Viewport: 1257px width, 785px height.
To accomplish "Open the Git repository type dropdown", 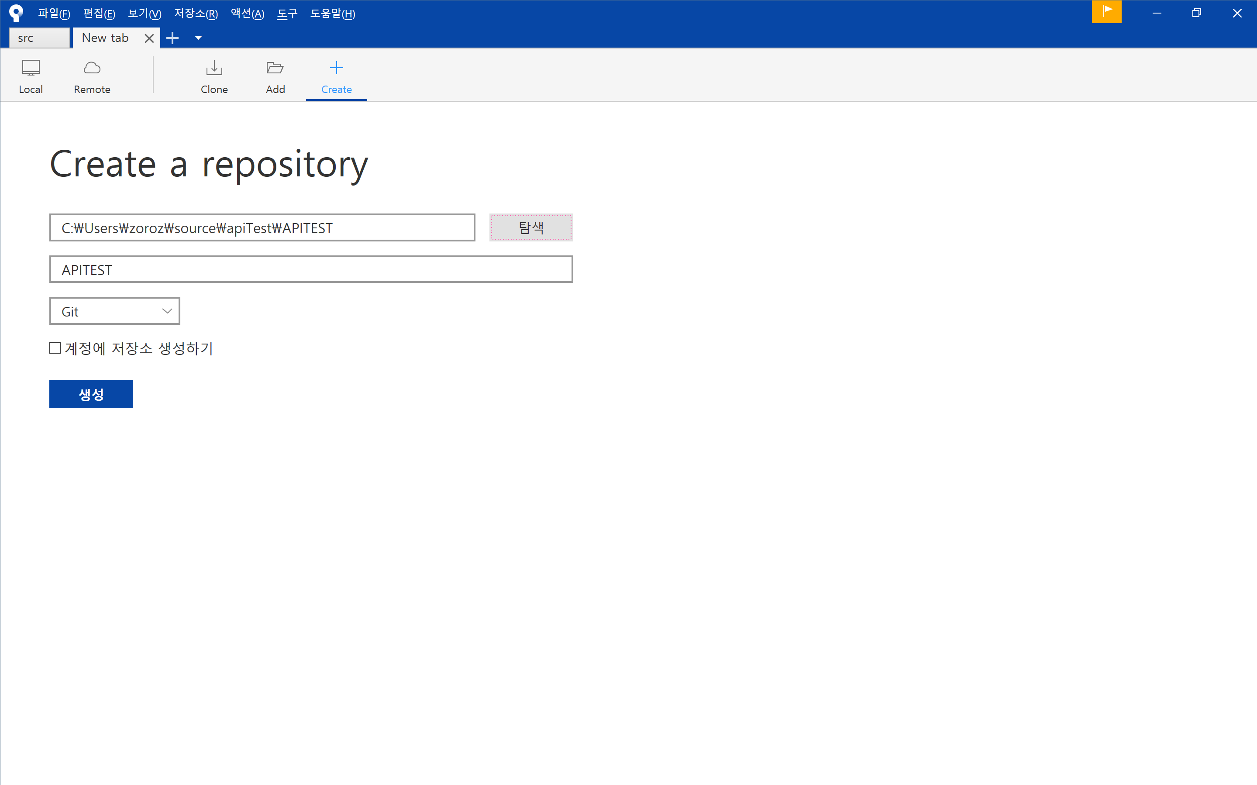I will [x=115, y=311].
